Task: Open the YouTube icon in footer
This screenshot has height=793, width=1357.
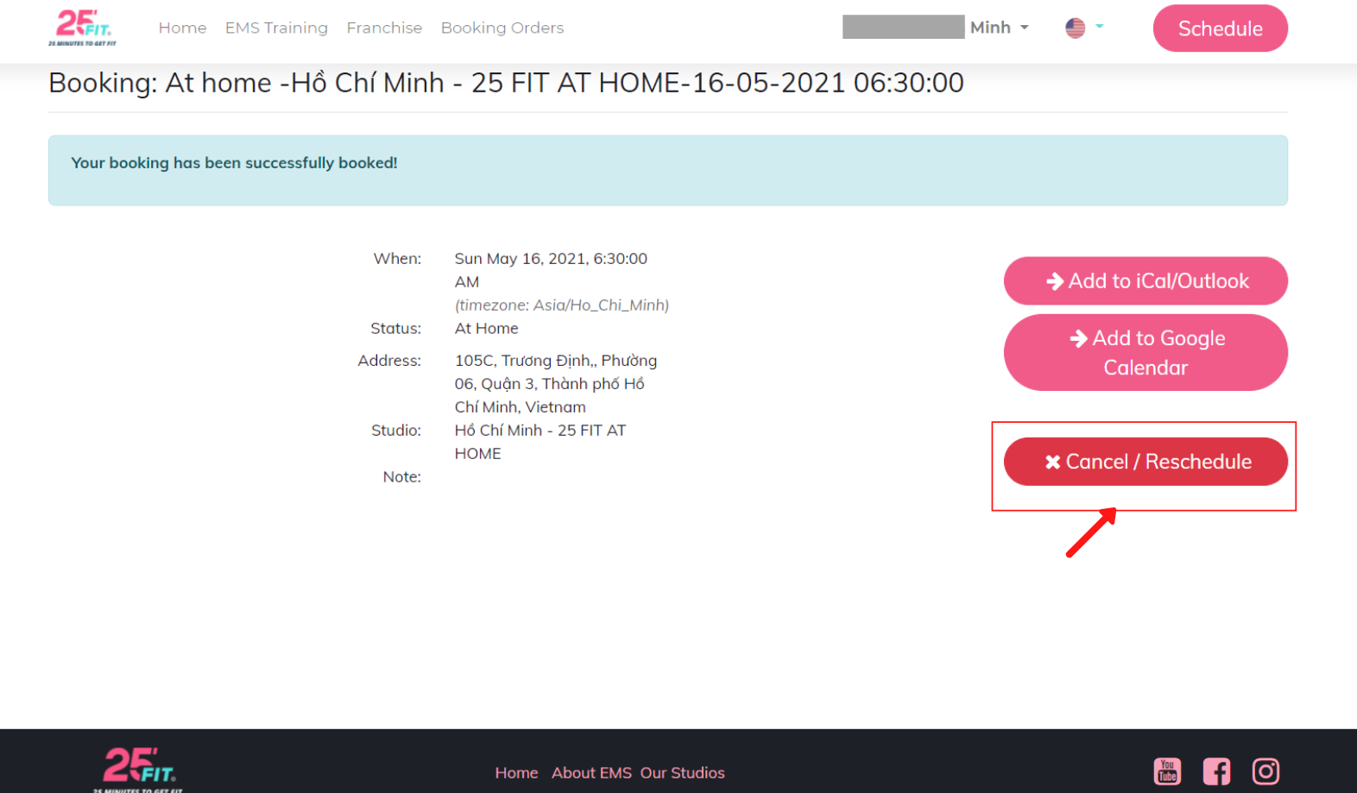Action: (1167, 771)
